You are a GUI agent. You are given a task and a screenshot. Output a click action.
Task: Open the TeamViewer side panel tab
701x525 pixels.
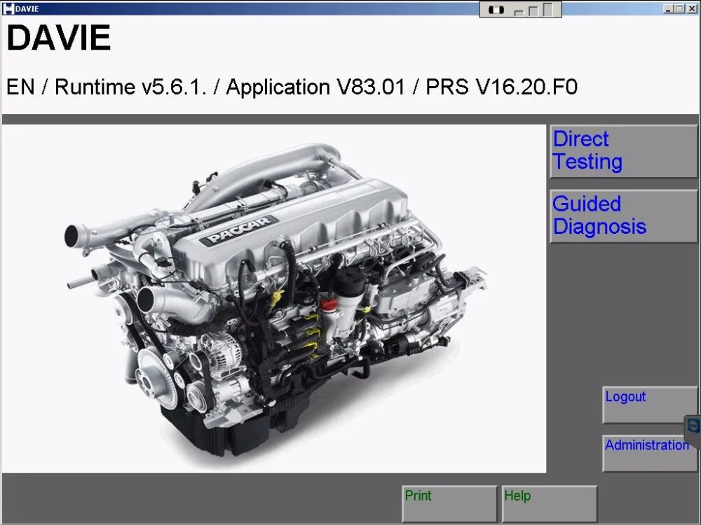693,430
